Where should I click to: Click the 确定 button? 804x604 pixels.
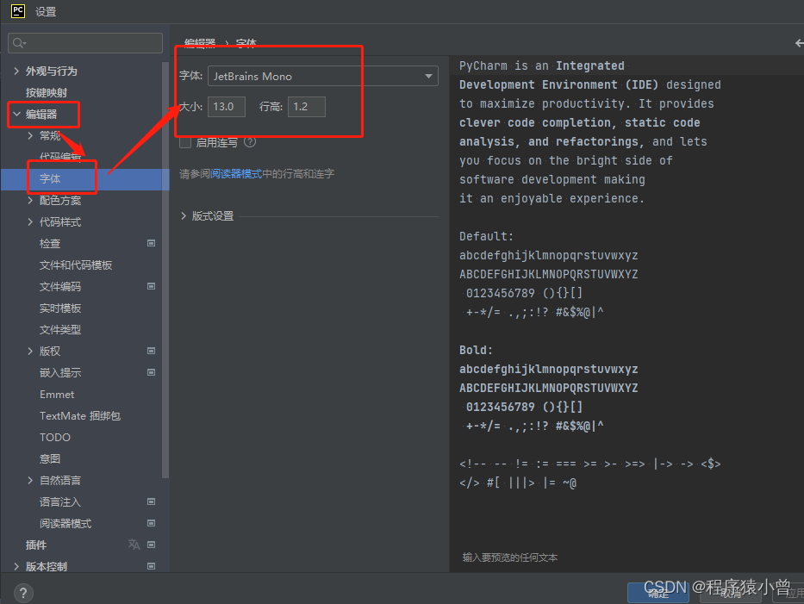coord(658,592)
